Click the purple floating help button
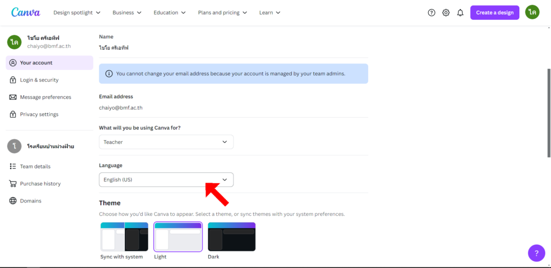 536,253
